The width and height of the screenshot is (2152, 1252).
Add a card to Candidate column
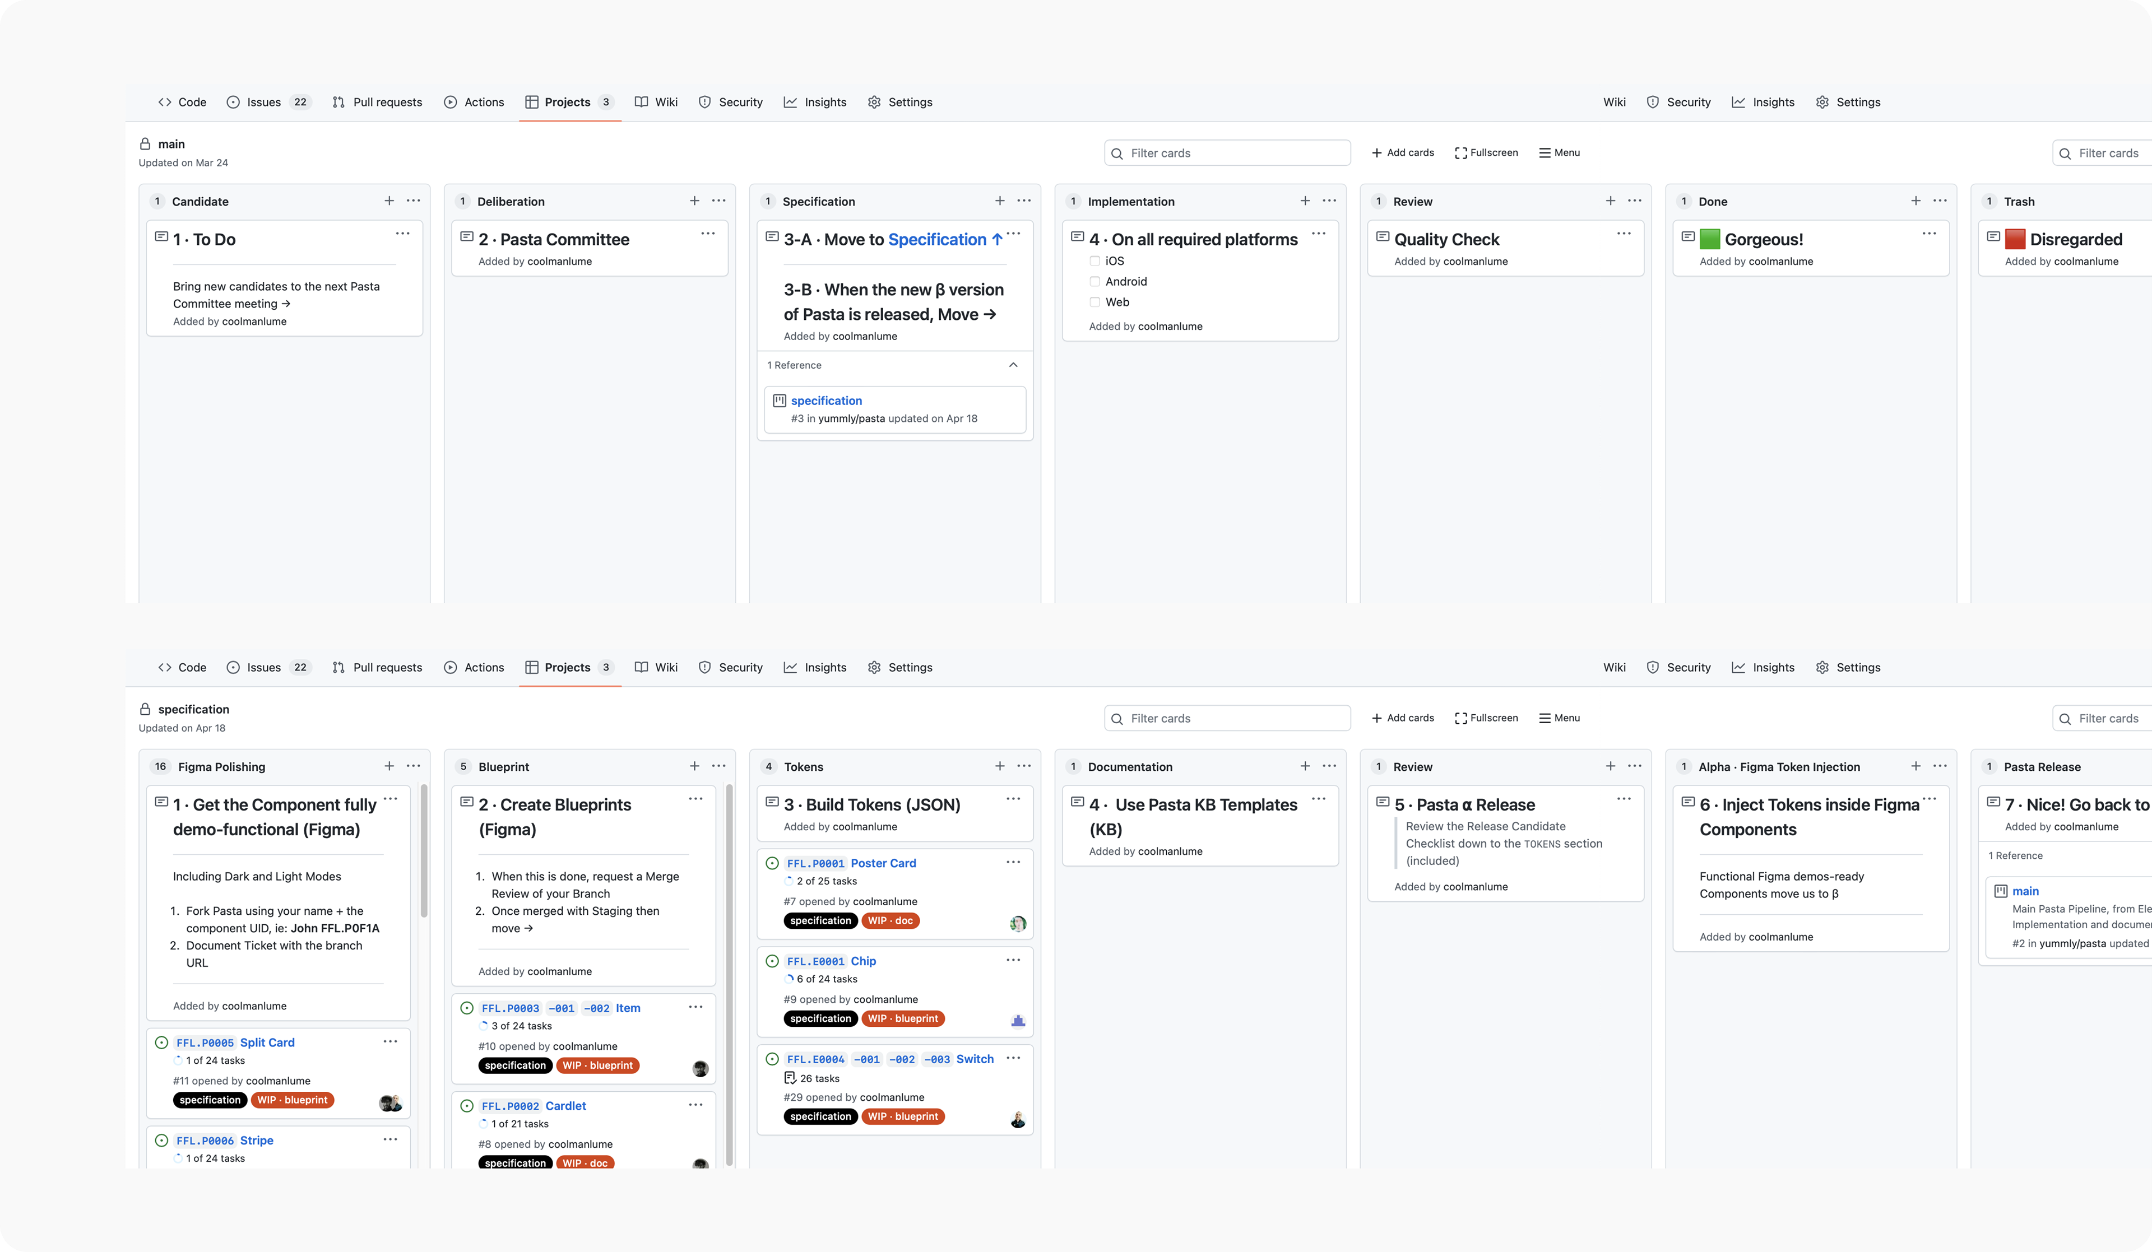388,201
